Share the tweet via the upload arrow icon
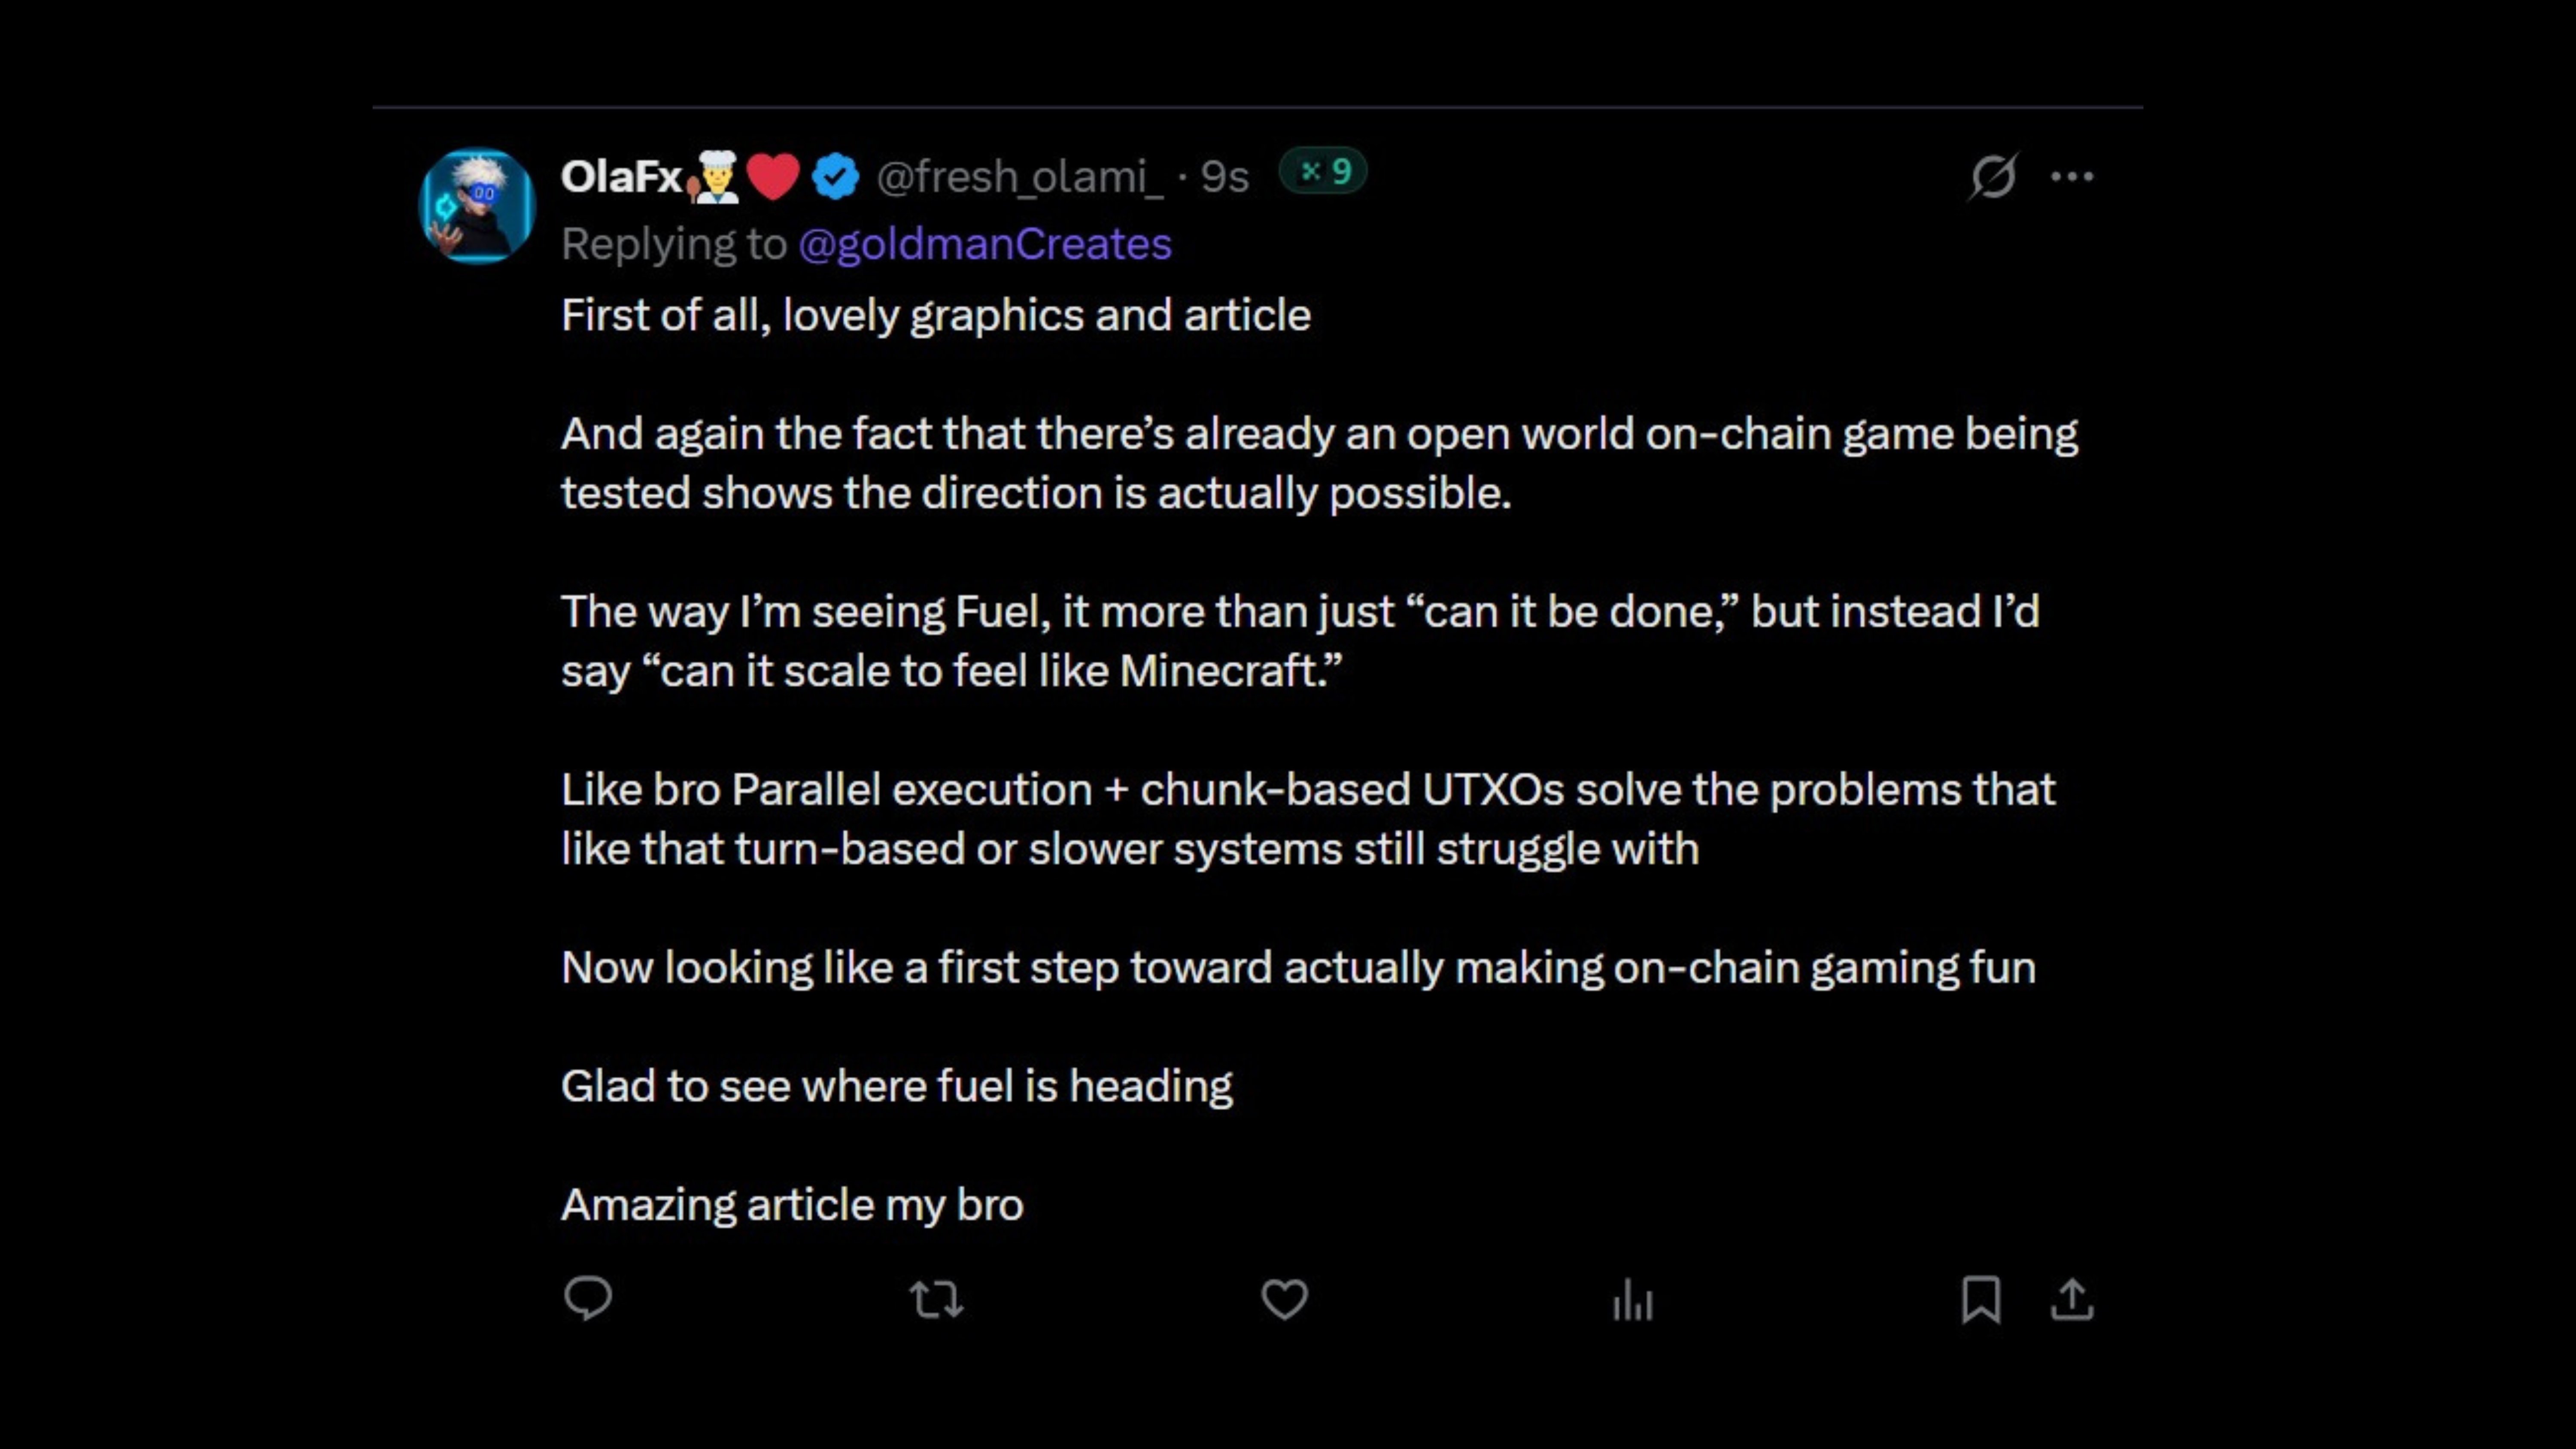This screenshot has width=2576, height=1449. (2072, 1300)
